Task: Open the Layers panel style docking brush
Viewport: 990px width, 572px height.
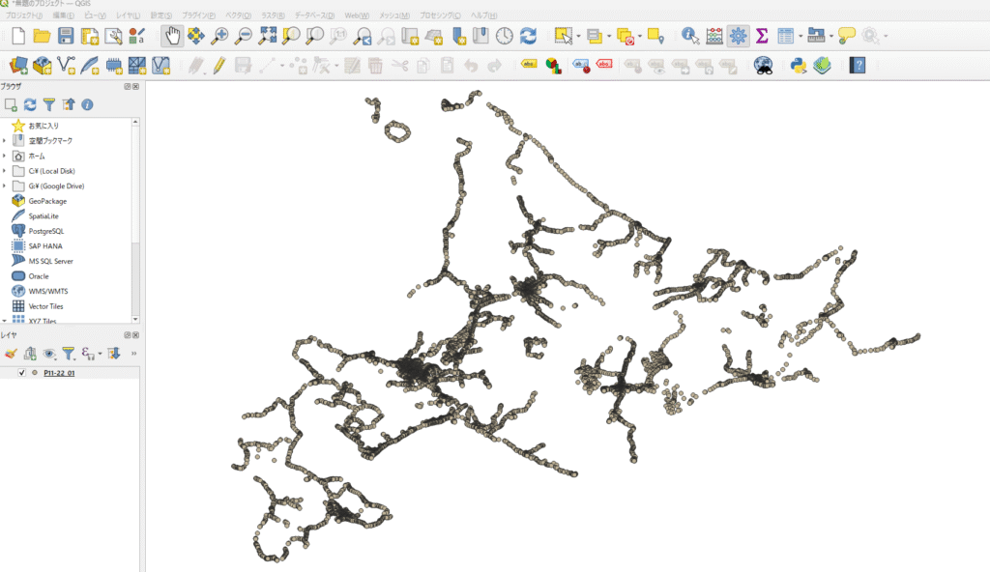Action: pyautogui.click(x=11, y=354)
